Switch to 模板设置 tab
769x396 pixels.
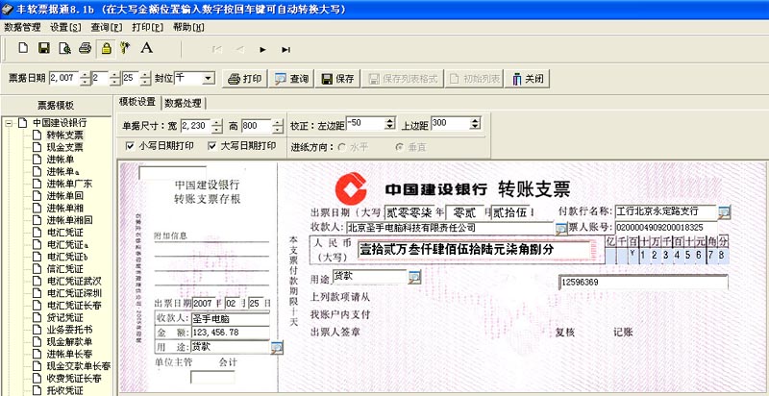coord(137,102)
